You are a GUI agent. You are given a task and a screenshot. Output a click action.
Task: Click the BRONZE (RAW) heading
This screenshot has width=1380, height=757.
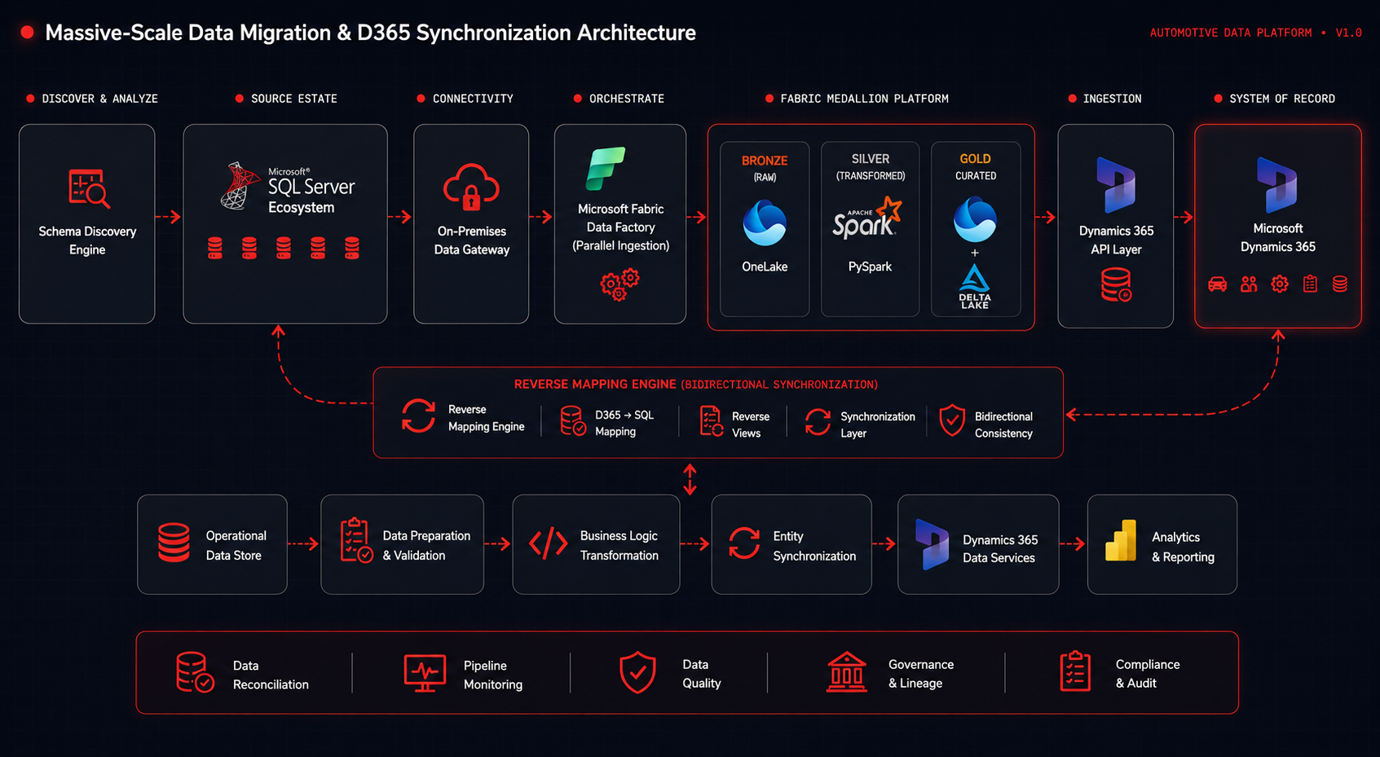(765, 168)
